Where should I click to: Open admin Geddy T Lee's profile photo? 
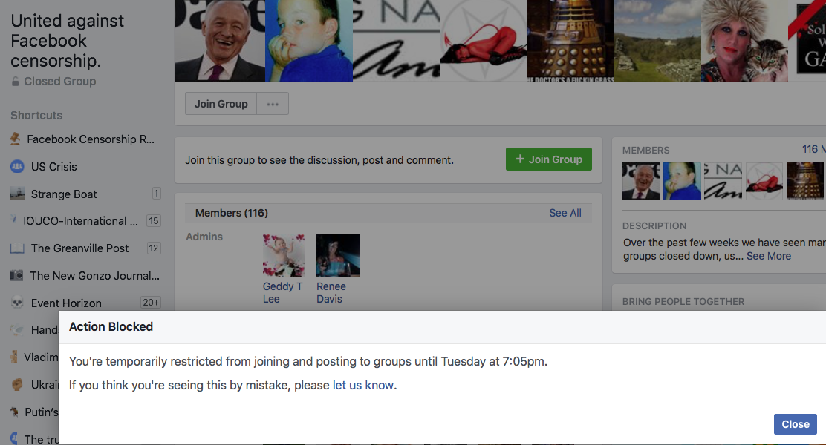[283, 254]
